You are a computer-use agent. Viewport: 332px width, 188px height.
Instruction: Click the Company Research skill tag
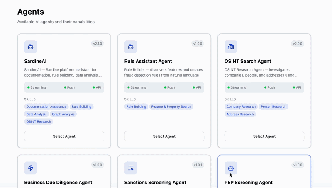pos(241,106)
